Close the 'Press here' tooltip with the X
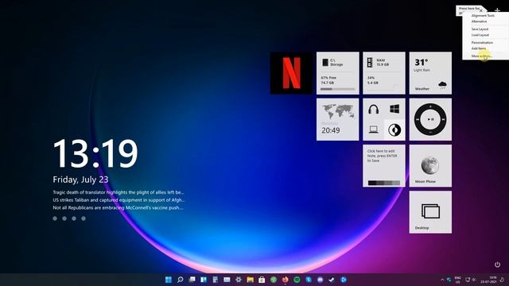This screenshot has width=509, height=286. tap(480, 11)
